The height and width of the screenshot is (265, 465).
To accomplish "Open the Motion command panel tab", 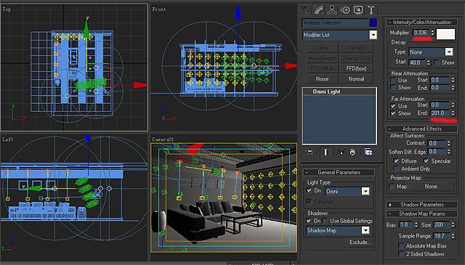I will click(346, 10).
